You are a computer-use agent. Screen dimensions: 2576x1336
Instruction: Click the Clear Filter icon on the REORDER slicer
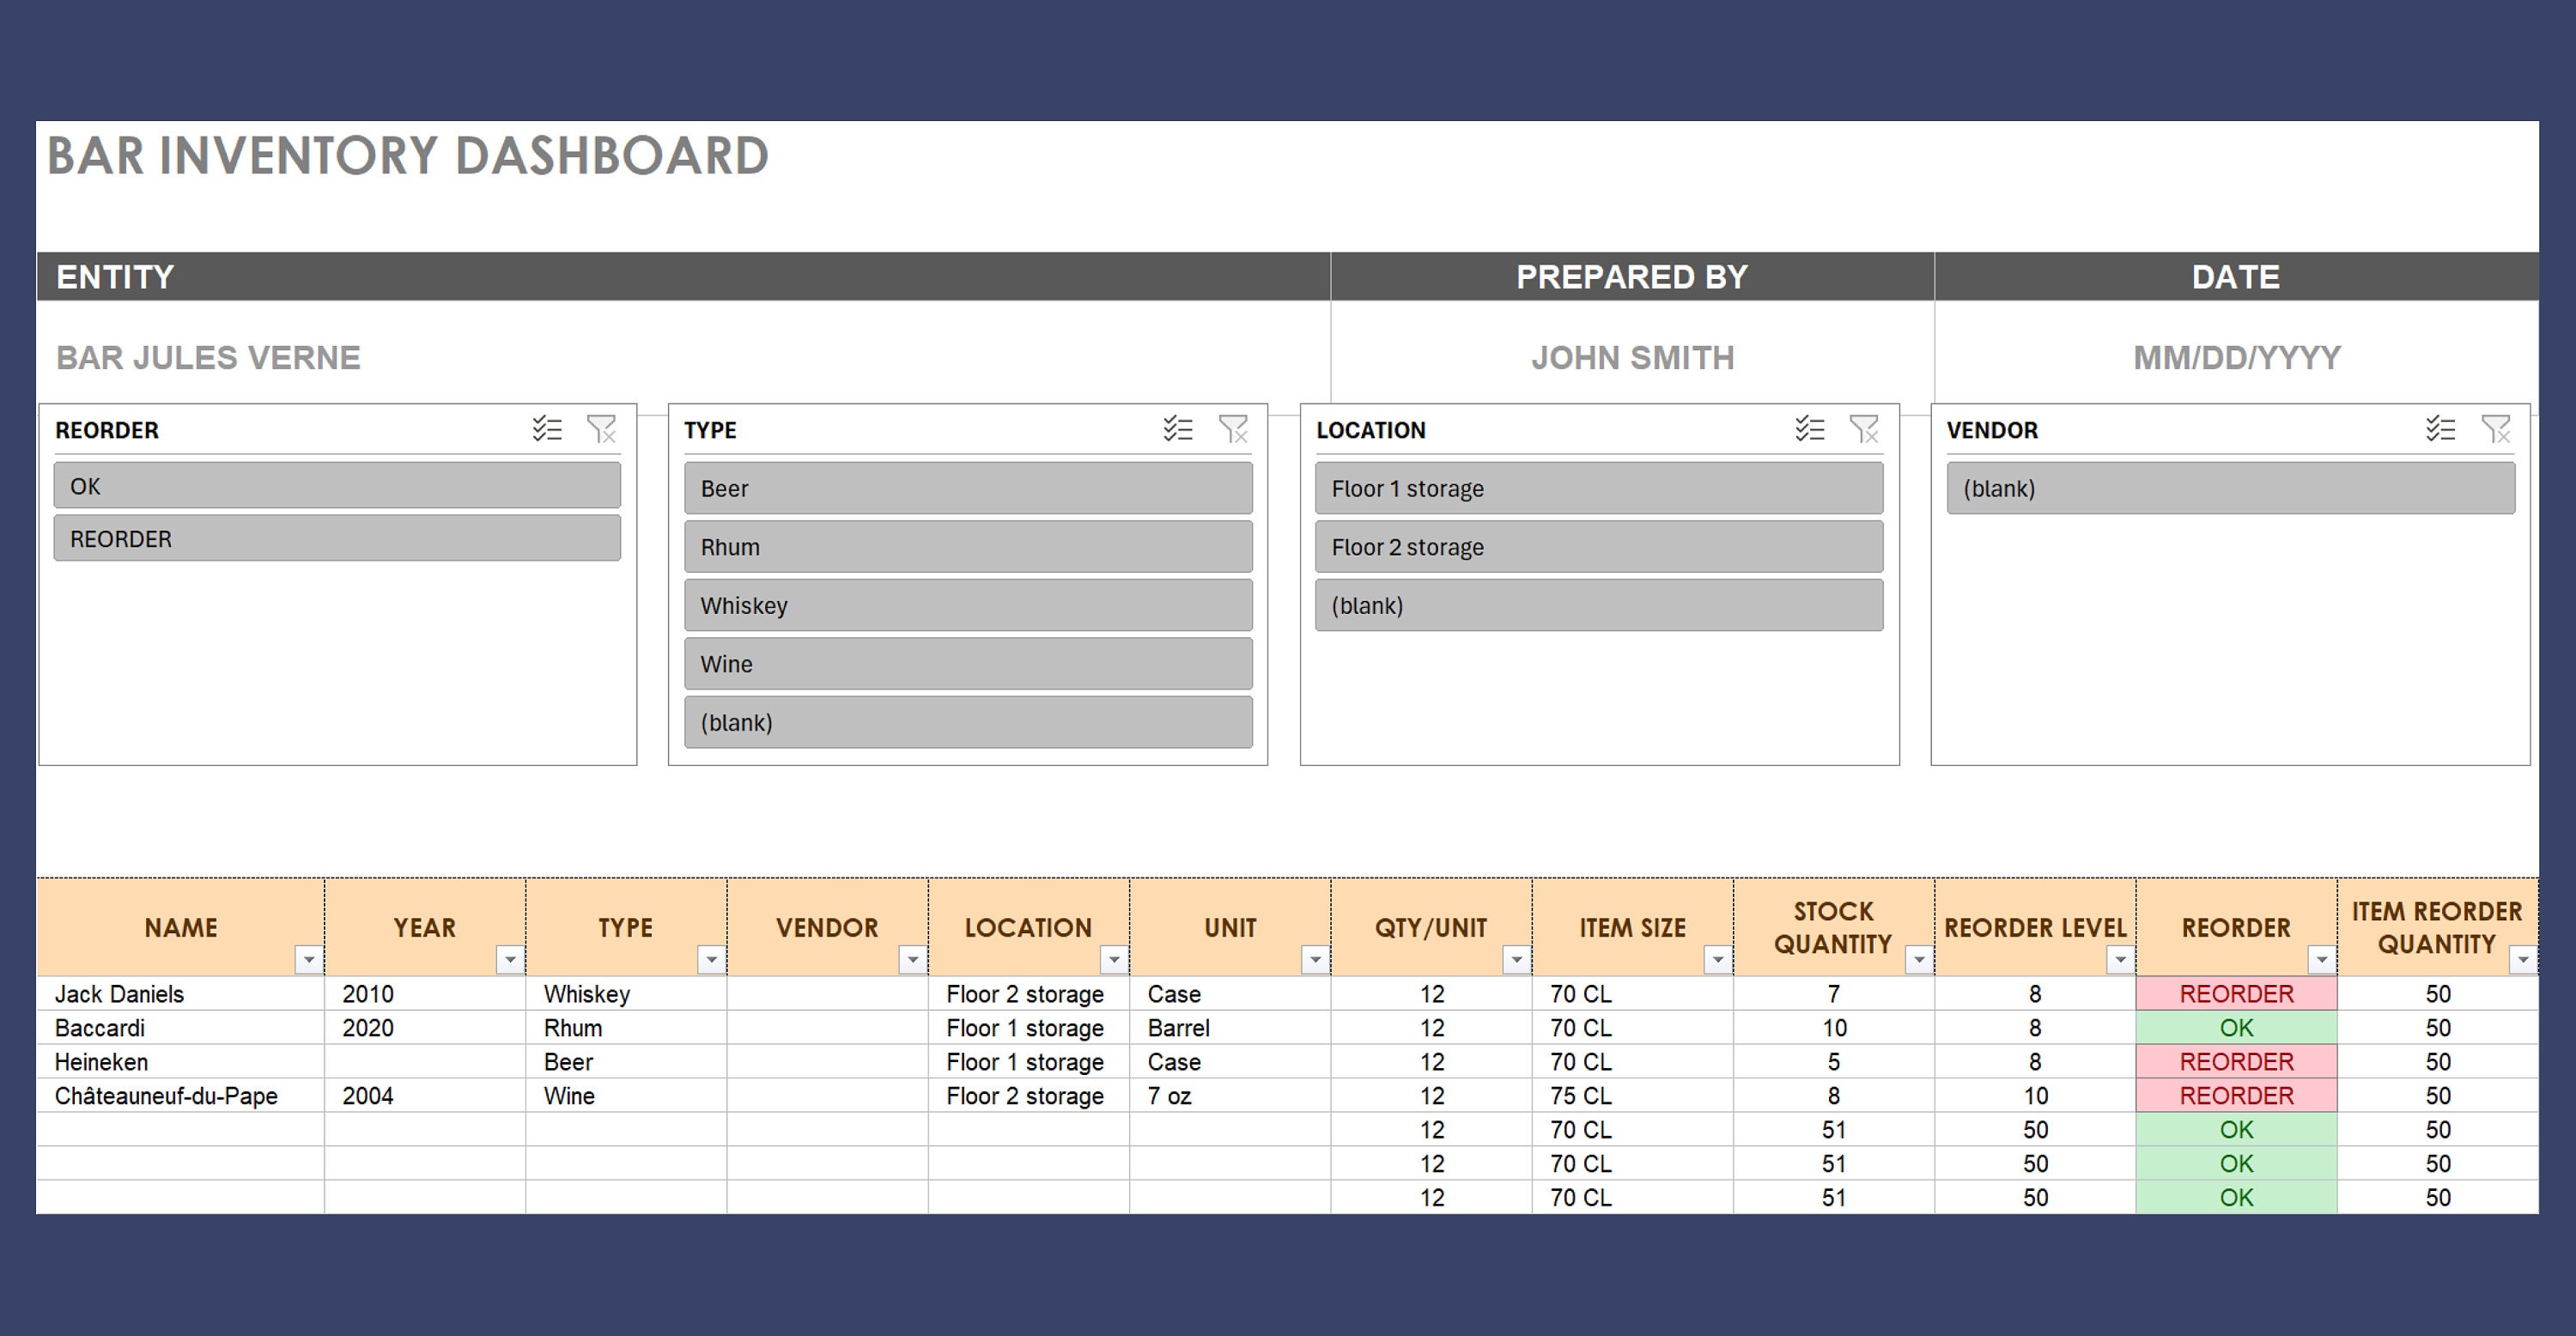coord(603,429)
